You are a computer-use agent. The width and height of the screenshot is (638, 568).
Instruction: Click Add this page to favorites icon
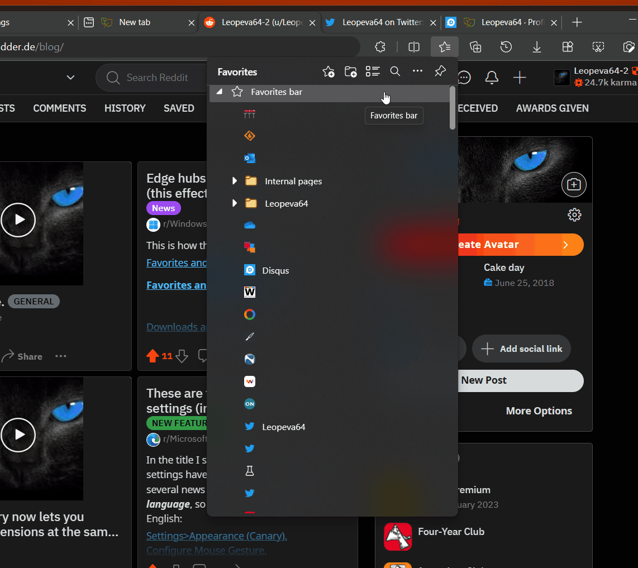tap(328, 71)
